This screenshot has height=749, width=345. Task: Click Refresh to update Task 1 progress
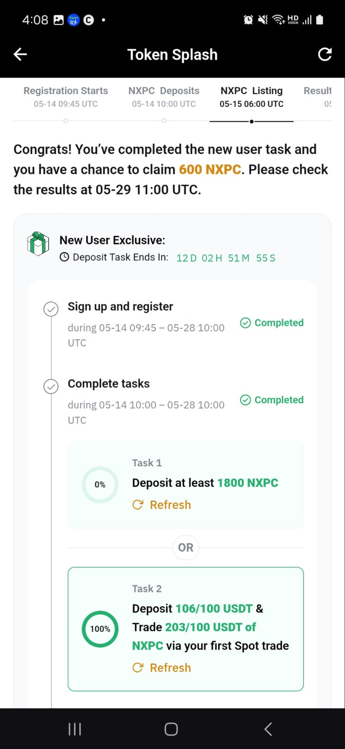(x=170, y=504)
